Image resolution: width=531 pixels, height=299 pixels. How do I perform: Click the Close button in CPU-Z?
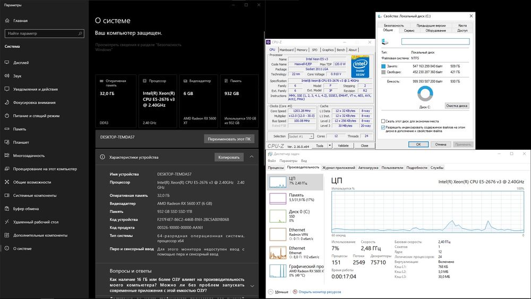pos(364,146)
